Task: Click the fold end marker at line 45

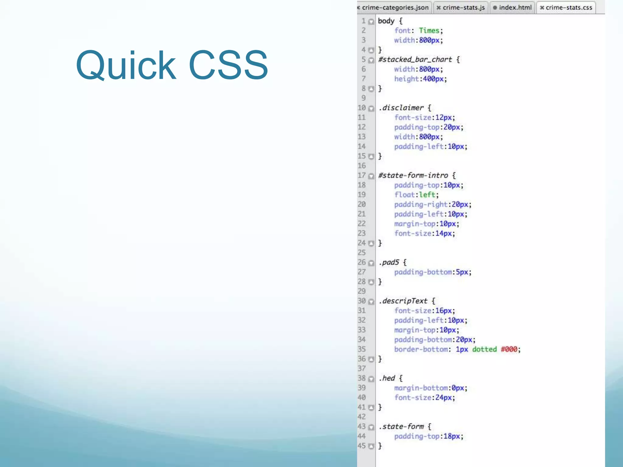Action: click(371, 446)
